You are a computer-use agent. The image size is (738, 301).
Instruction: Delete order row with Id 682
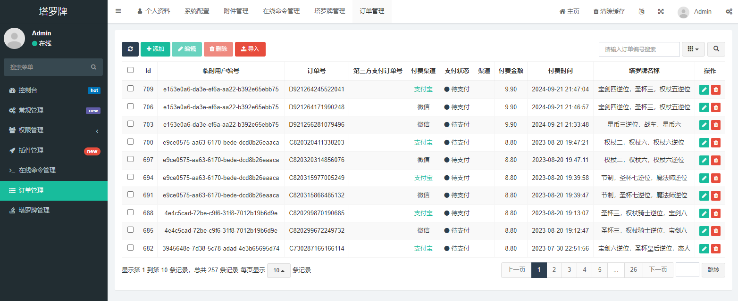716,249
